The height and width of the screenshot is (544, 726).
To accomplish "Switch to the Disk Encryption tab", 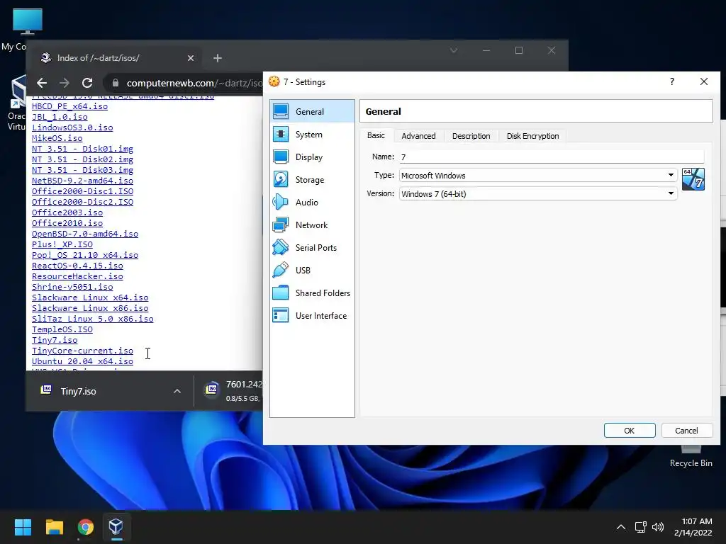I will click(x=532, y=136).
